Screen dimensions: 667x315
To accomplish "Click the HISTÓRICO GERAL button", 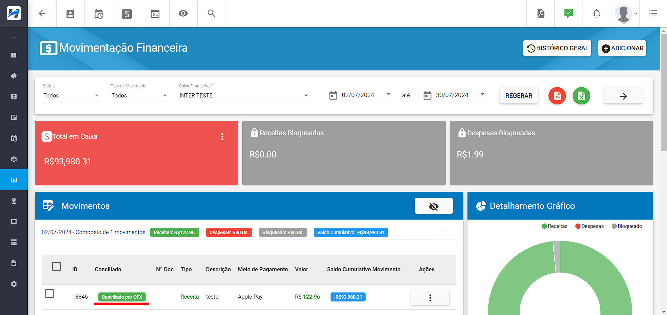I will pyautogui.click(x=557, y=48).
